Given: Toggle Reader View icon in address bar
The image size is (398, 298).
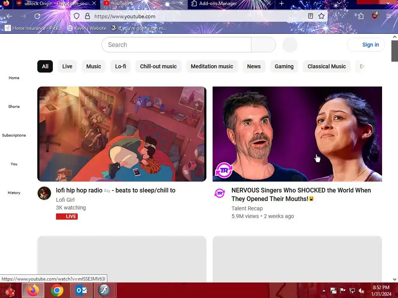Looking at the screenshot, I should 310,16.
